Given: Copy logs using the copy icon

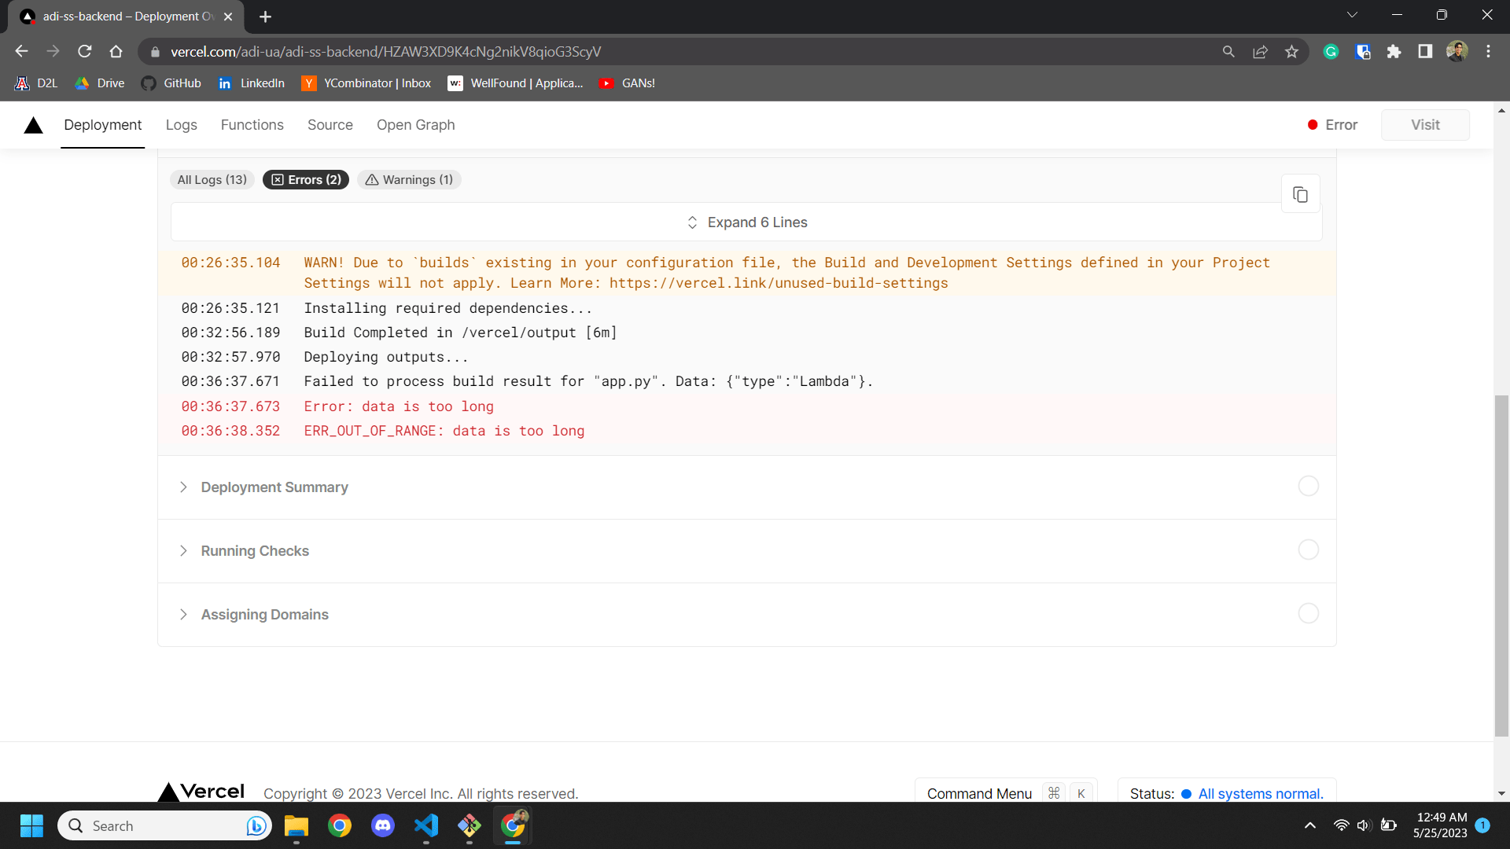Looking at the screenshot, I should click(1301, 193).
